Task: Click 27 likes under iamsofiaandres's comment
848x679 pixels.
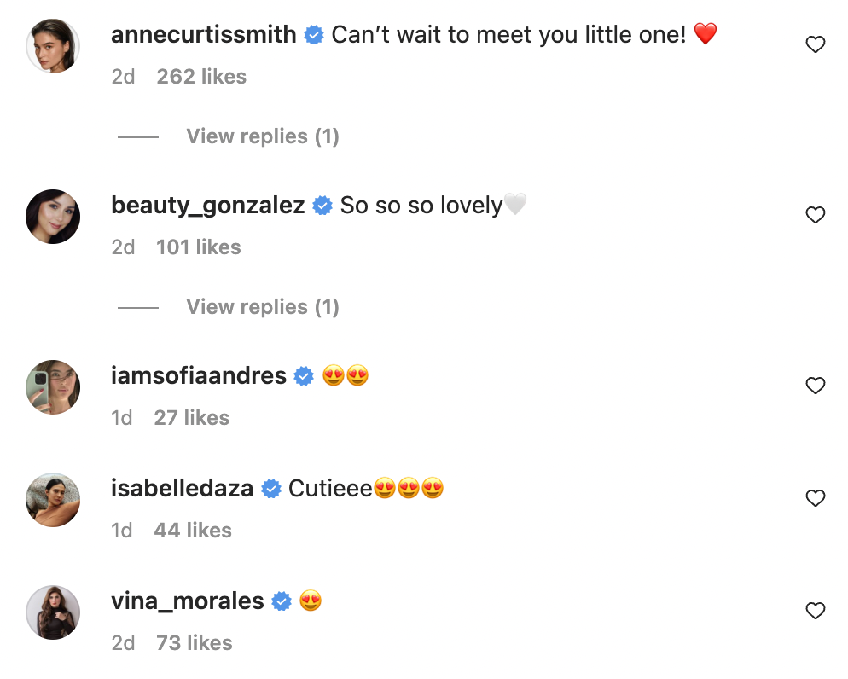Action: [x=192, y=417]
